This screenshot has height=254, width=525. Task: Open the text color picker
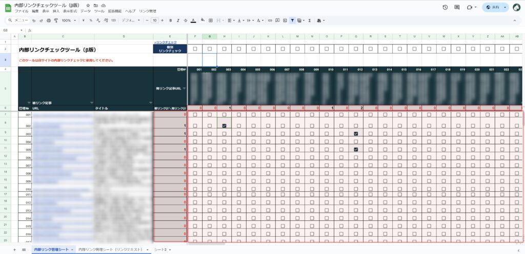[193, 20]
